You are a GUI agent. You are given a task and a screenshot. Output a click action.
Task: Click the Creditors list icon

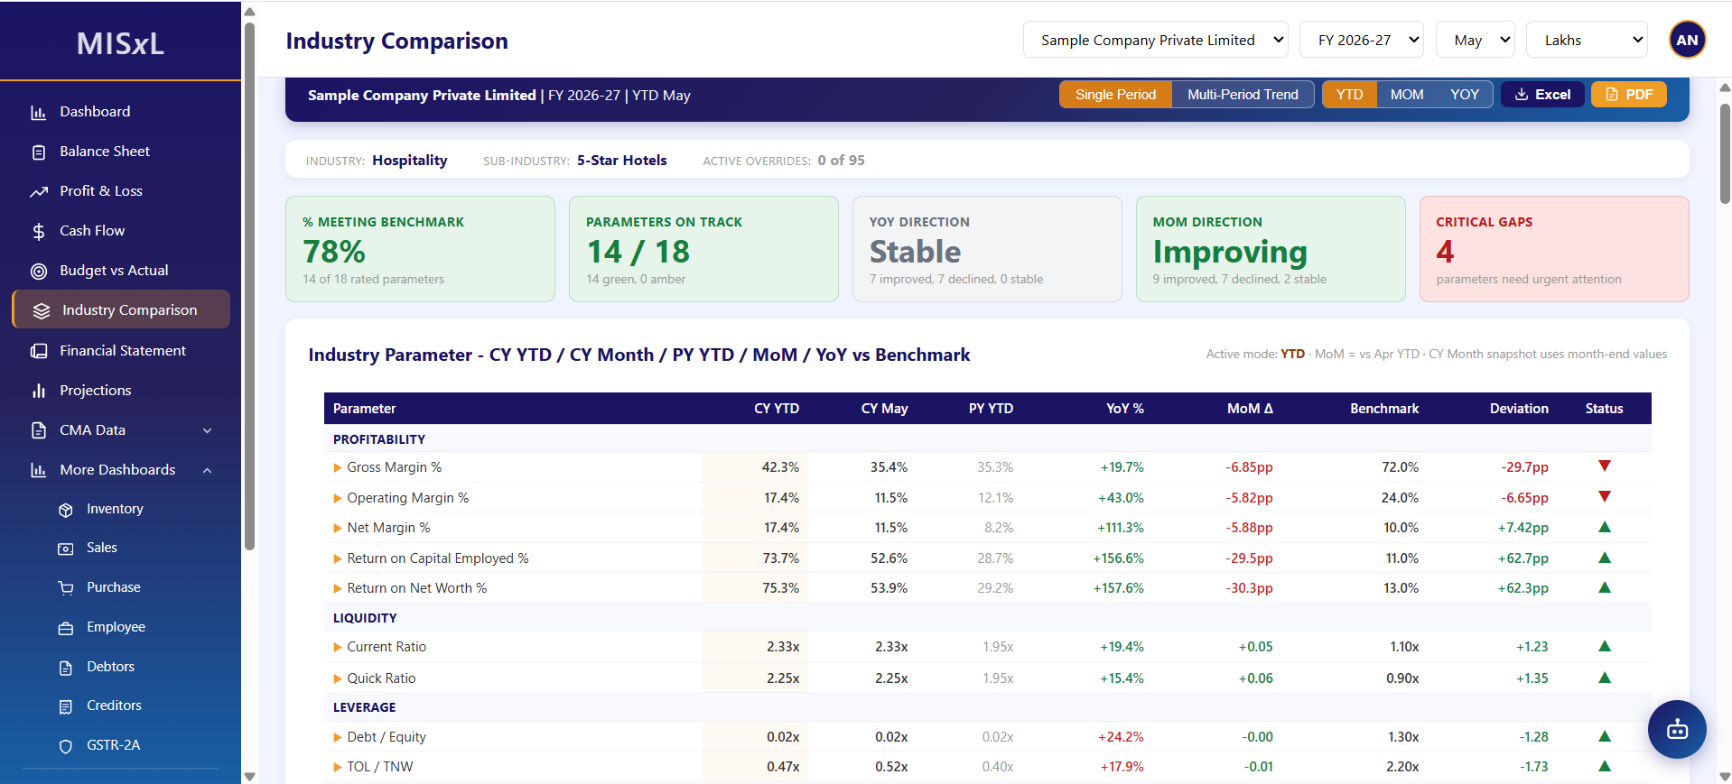(65, 706)
